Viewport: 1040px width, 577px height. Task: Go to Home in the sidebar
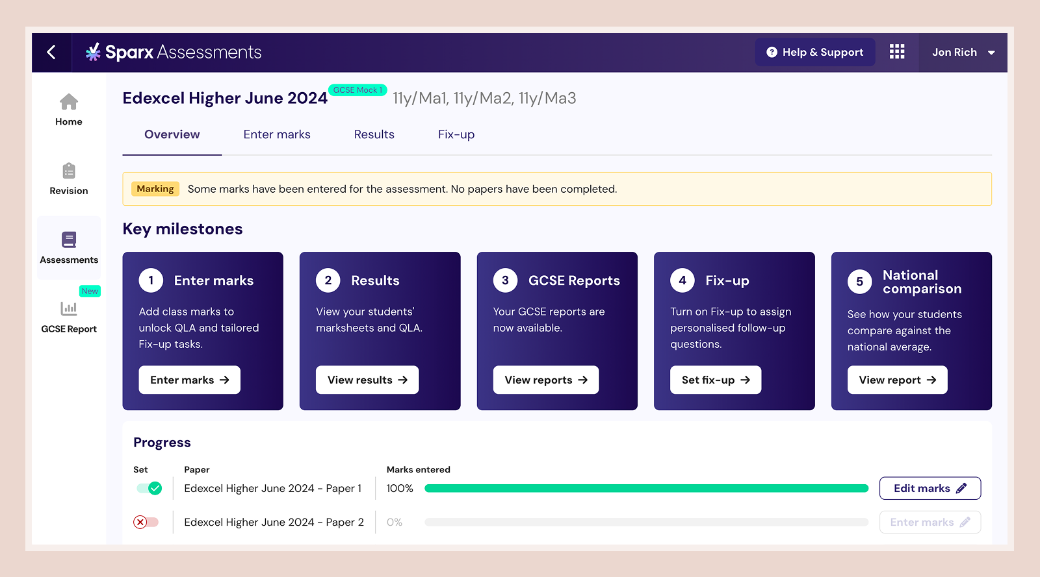[69, 110]
